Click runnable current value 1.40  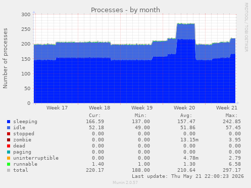[98, 164]
